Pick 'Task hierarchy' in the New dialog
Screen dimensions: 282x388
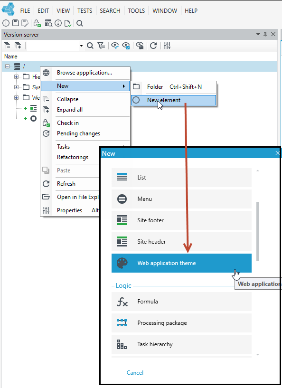(x=181, y=344)
